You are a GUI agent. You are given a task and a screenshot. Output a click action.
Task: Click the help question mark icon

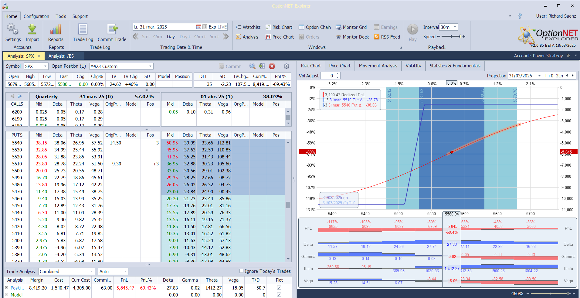tap(520, 16)
